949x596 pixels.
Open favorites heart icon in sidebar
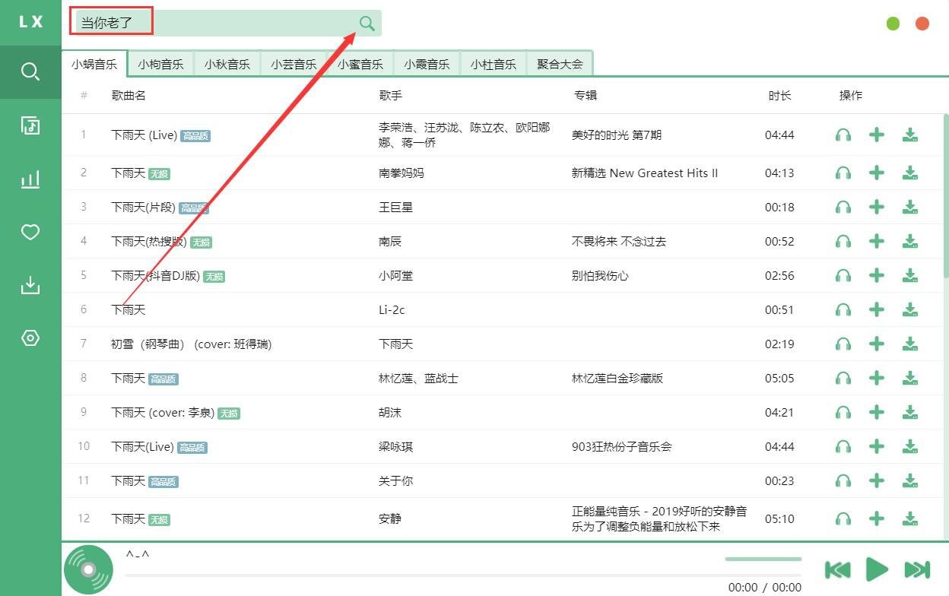point(30,233)
